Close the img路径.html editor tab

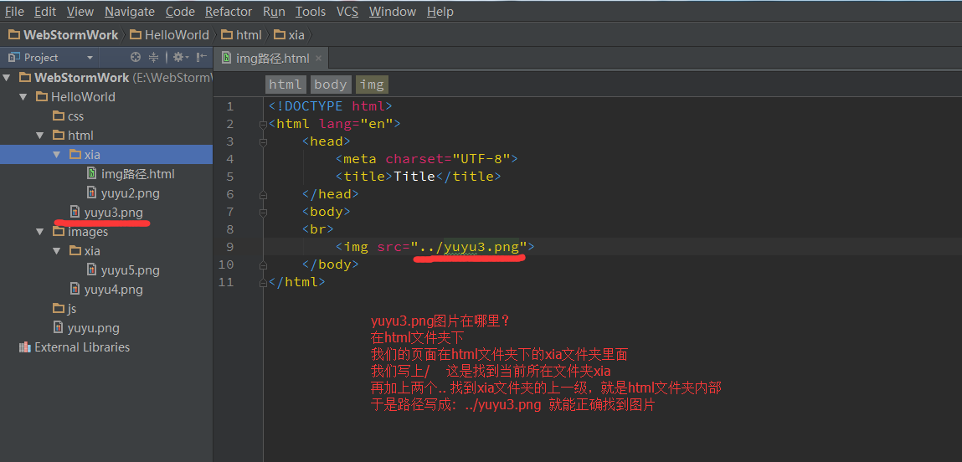318,59
